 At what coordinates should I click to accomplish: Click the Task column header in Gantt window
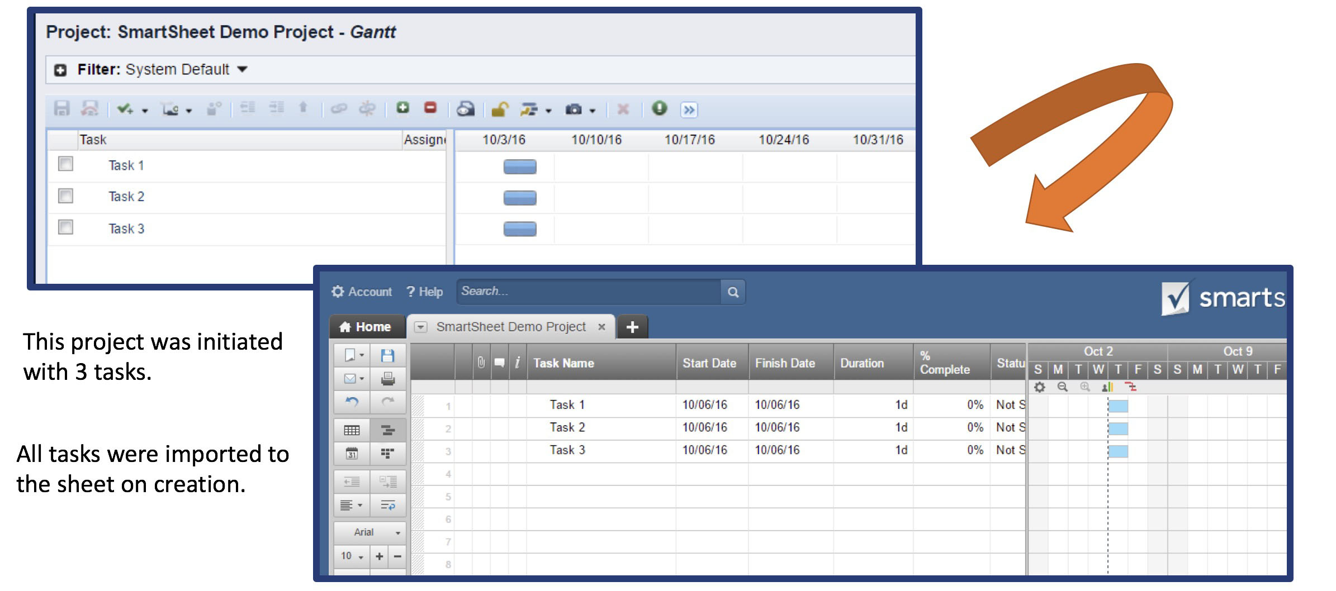point(239,140)
